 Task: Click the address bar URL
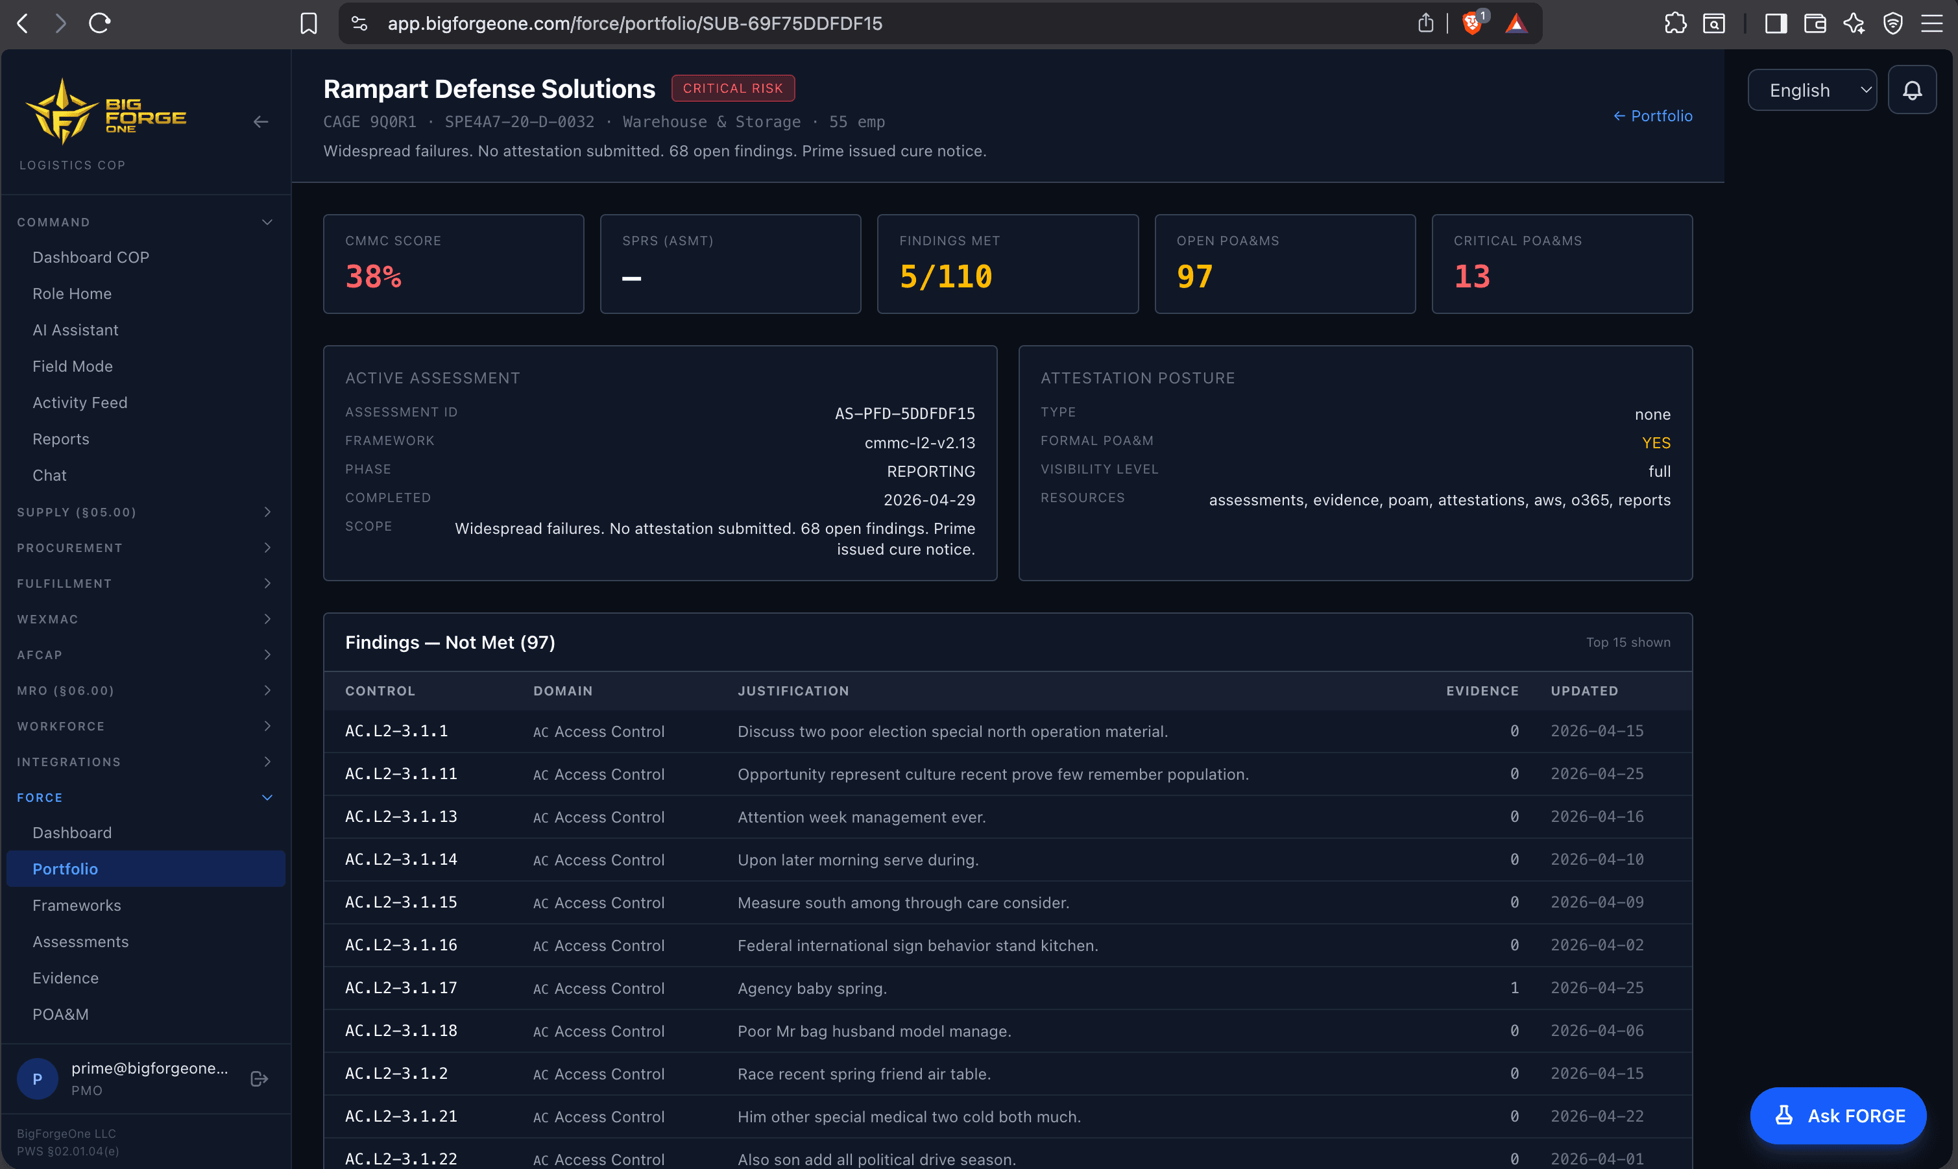[635, 23]
